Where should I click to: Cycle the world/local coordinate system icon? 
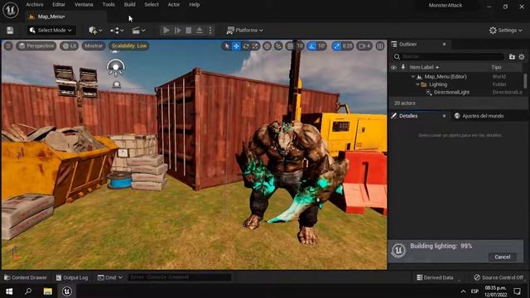267,46
